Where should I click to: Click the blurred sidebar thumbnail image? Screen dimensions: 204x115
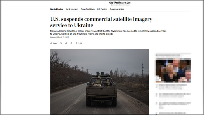[173, 70]
